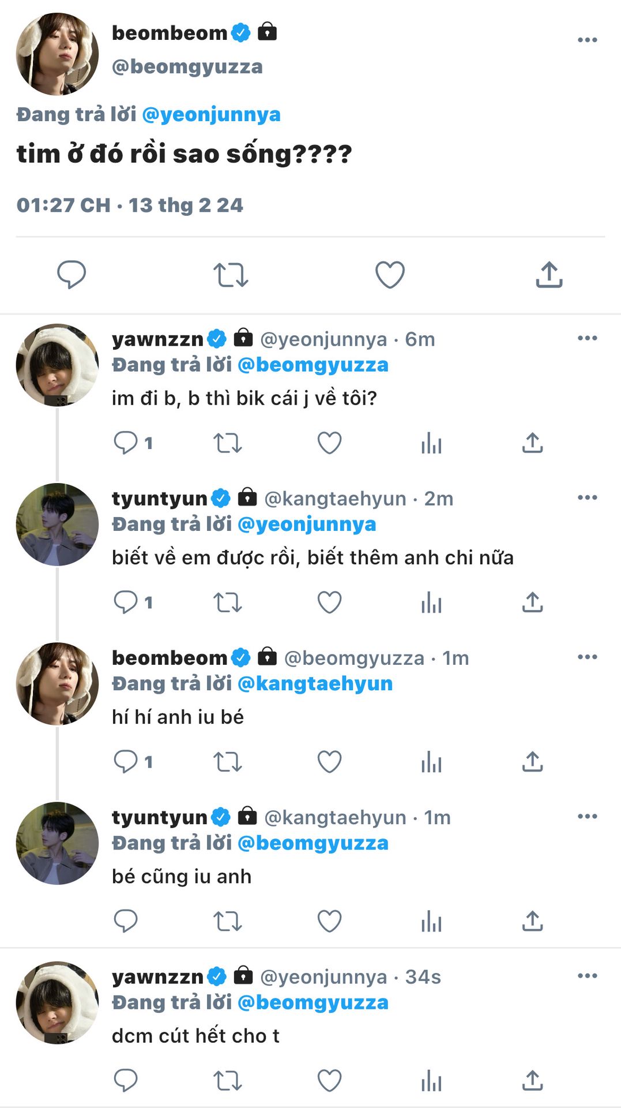Viewport: 621px width, 1108px height.
Task: Open @beomgyuzza mention in yawnzzn's 34s reply
Action: point(313,1002)
